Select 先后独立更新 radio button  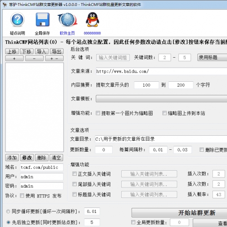[8, 222]
